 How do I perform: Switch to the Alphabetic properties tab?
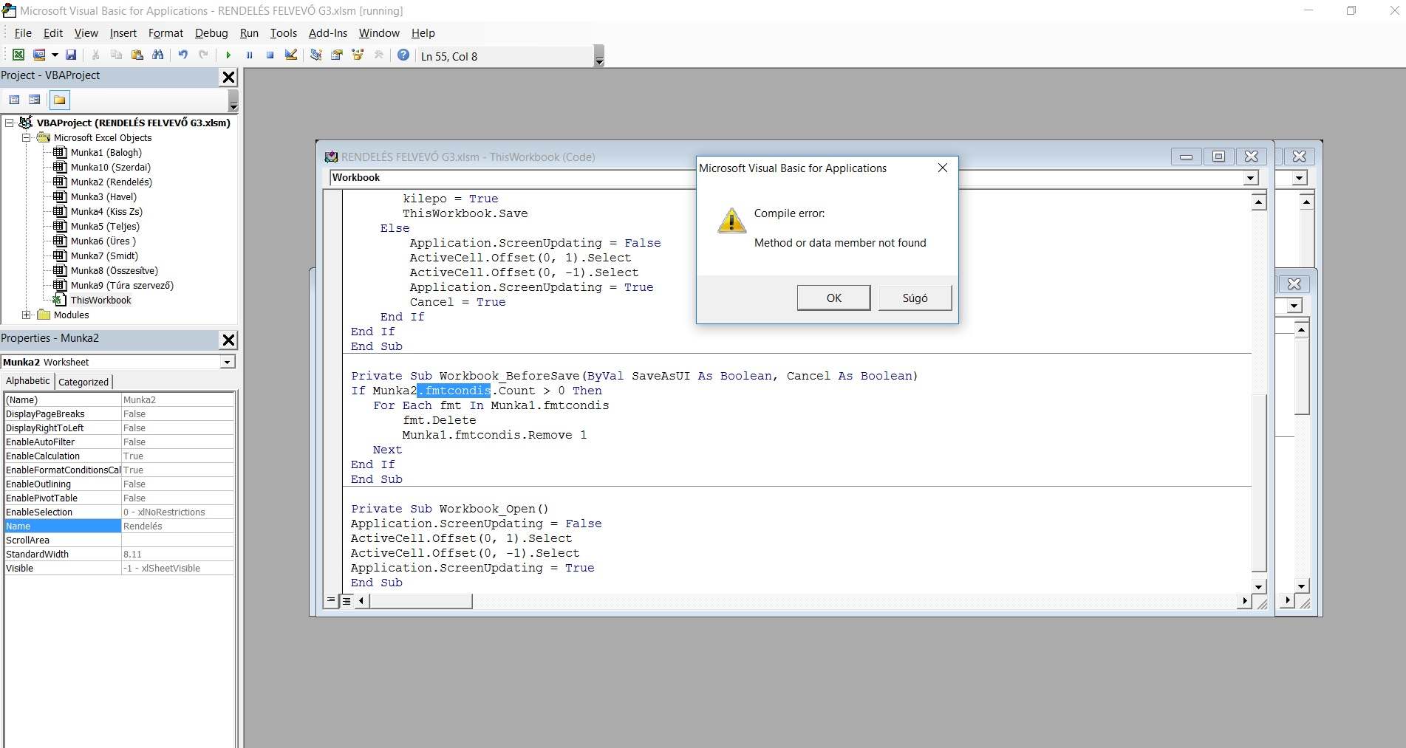click(28, 381)
